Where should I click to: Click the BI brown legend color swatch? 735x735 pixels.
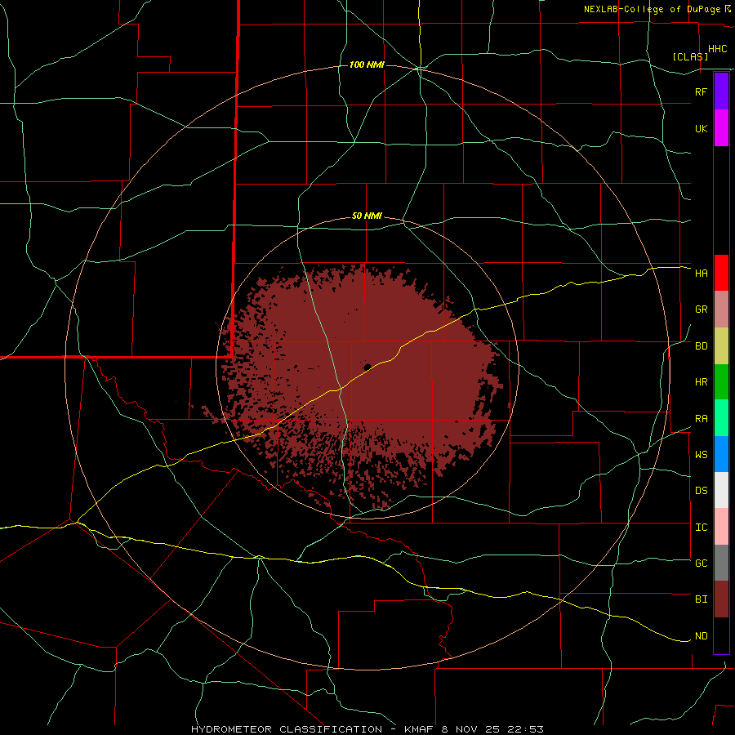pyautogui.click(x=721, y=599)
